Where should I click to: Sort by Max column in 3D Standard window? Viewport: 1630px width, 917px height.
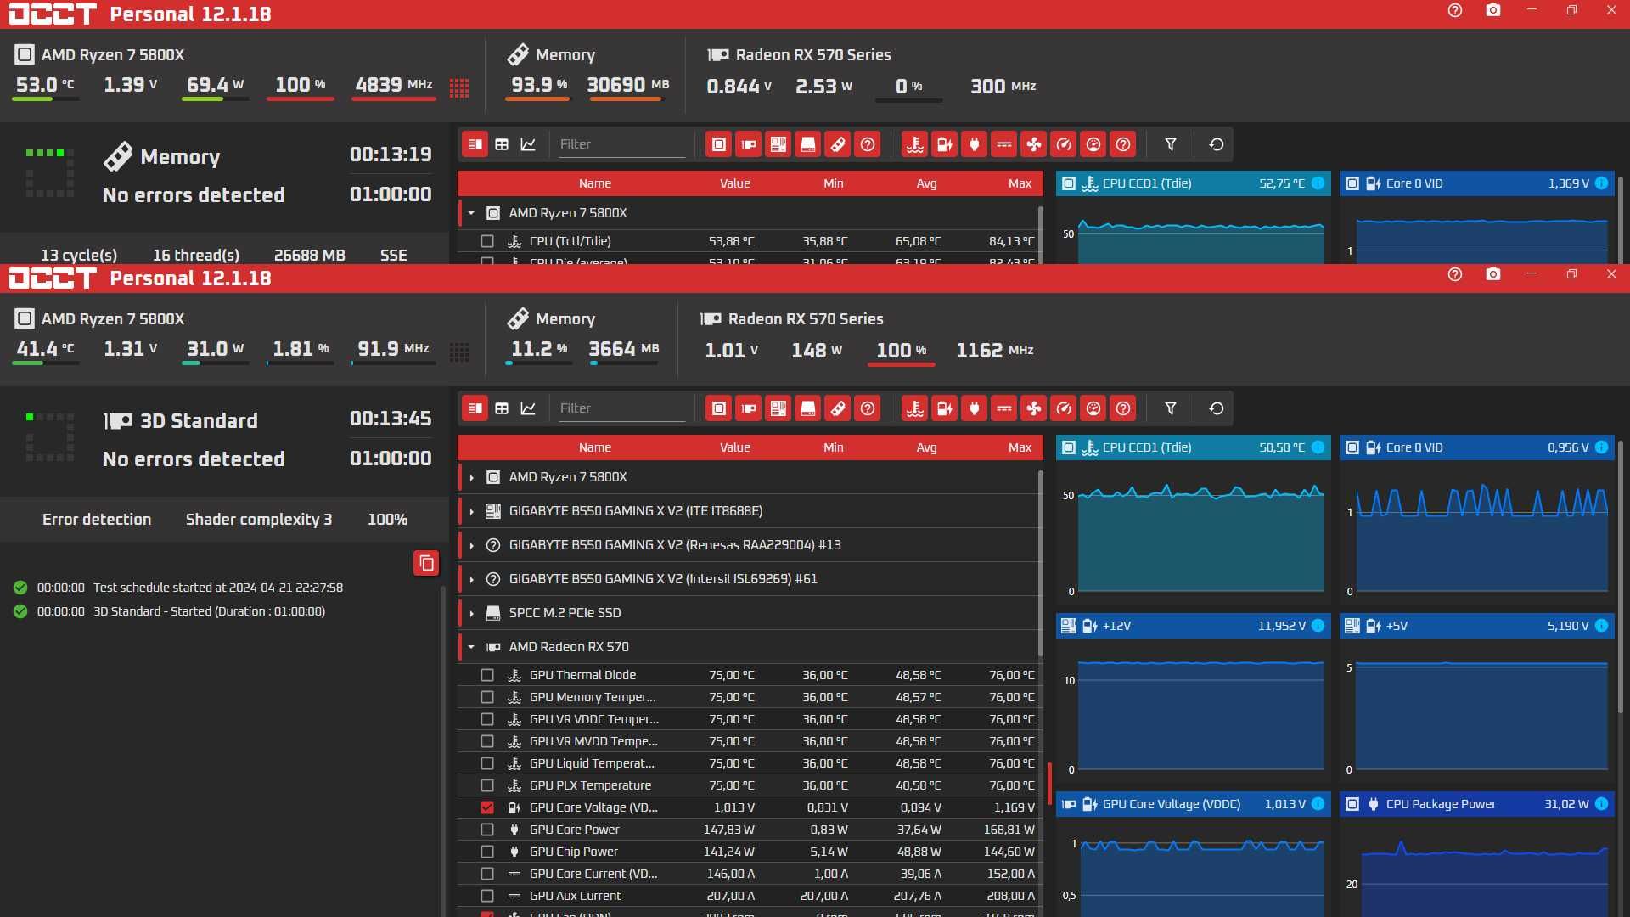point(1020,447)
